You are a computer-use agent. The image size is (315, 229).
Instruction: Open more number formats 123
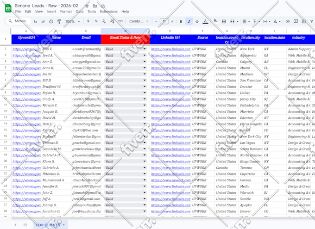(120, 21)
